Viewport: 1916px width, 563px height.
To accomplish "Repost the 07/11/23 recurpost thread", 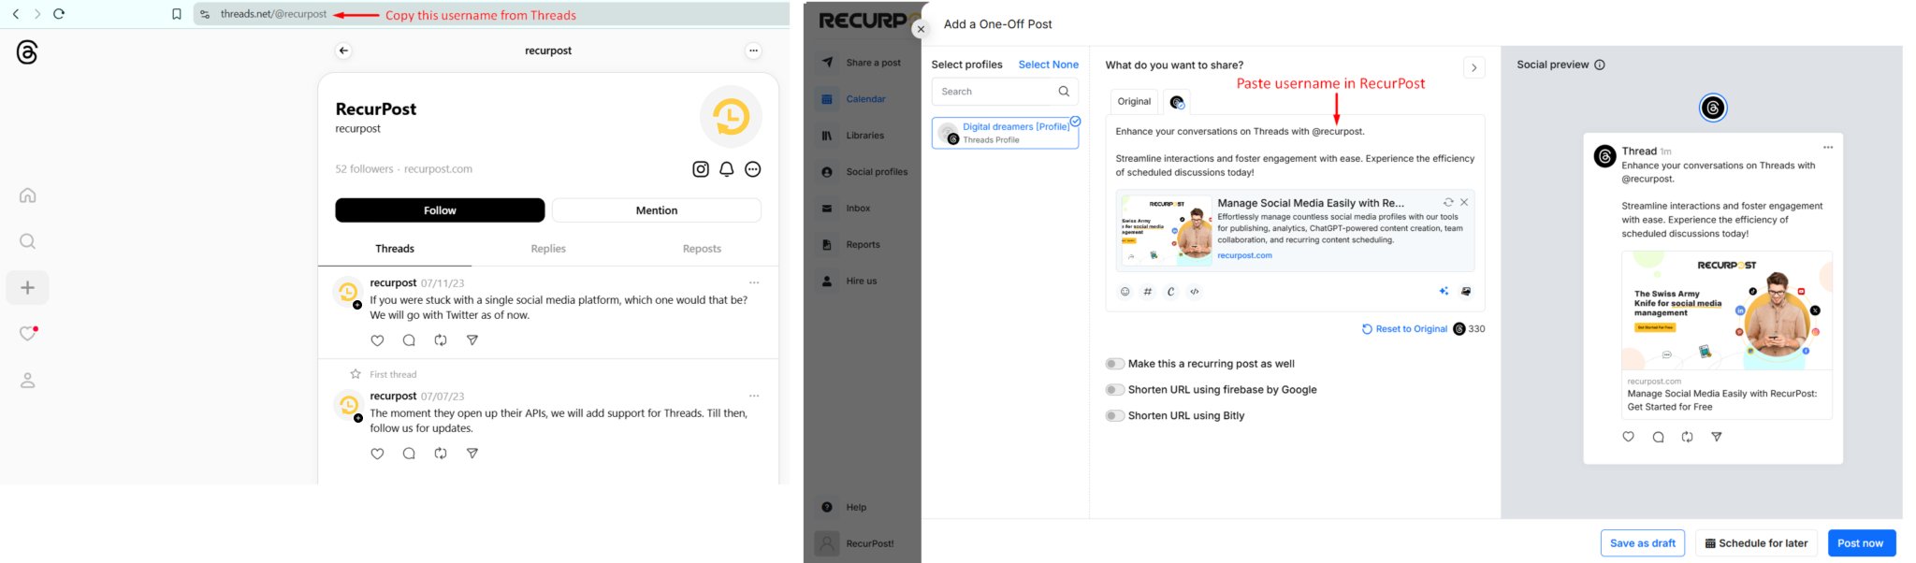I will point(441,340).
